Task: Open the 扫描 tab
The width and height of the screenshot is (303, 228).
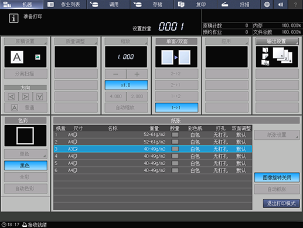Action: [x=239, y=4]
